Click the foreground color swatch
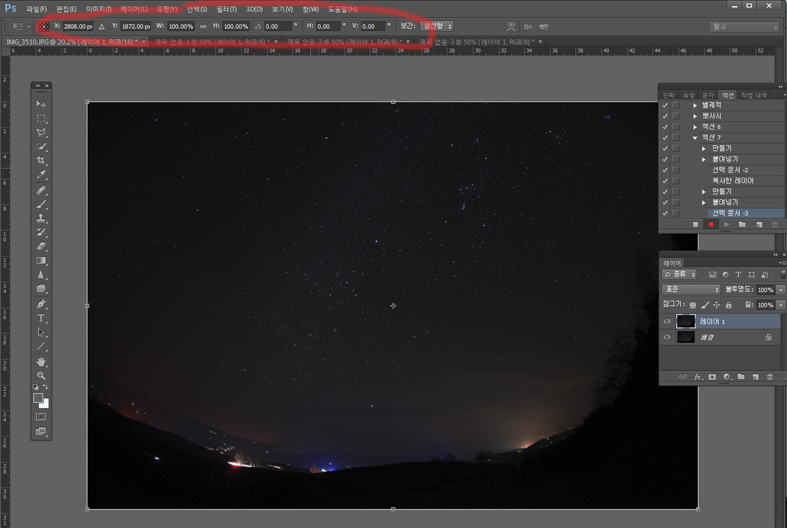This screenshot has width=787, height=528. click(x=38, y=398)
